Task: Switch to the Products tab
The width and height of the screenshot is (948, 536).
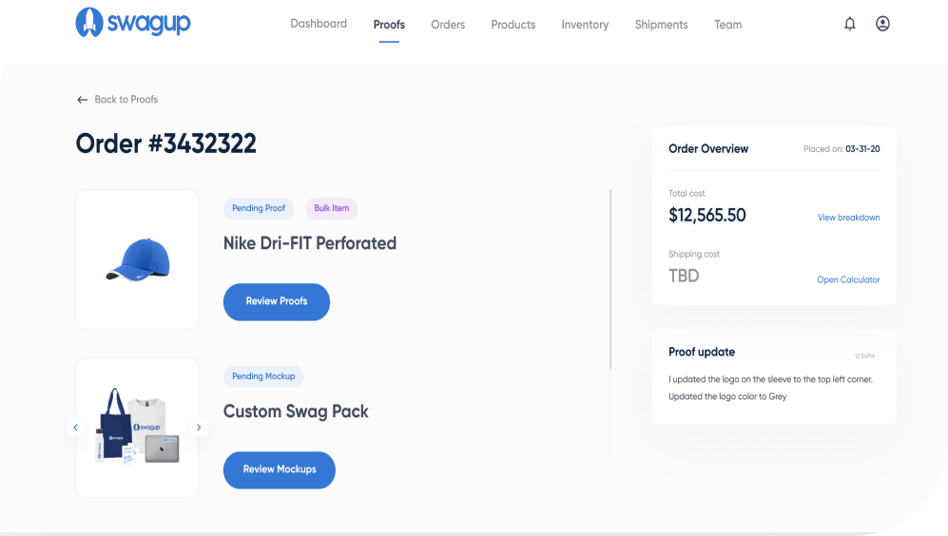Action: click(x=513, y=25)
